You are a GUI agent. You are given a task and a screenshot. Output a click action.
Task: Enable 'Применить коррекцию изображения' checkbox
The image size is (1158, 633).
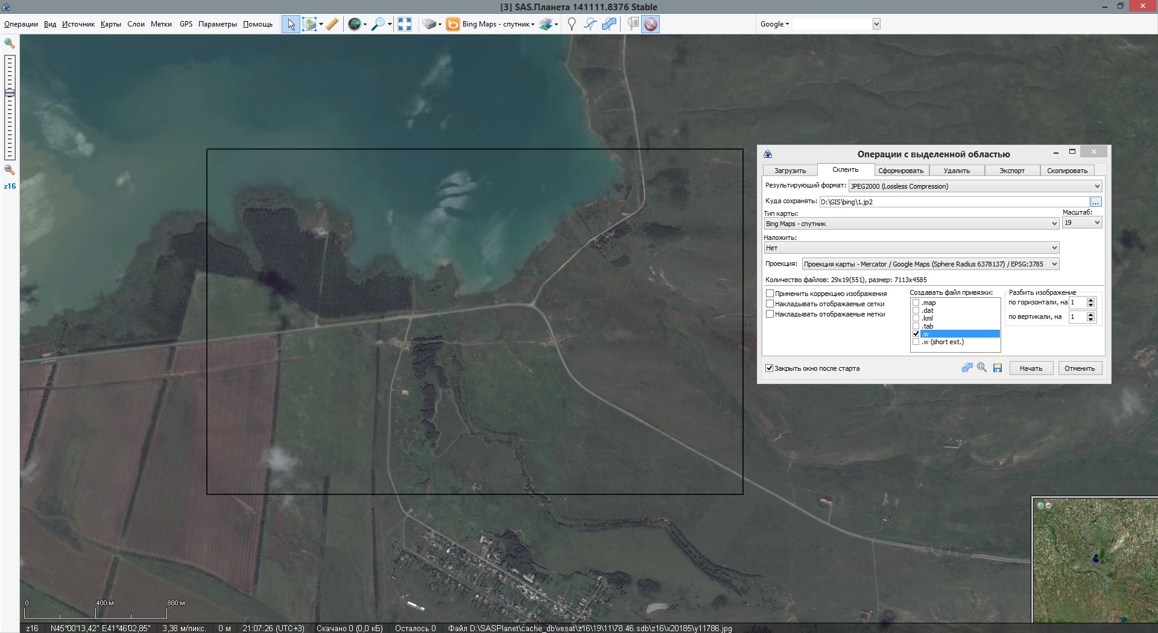(770, 294)
